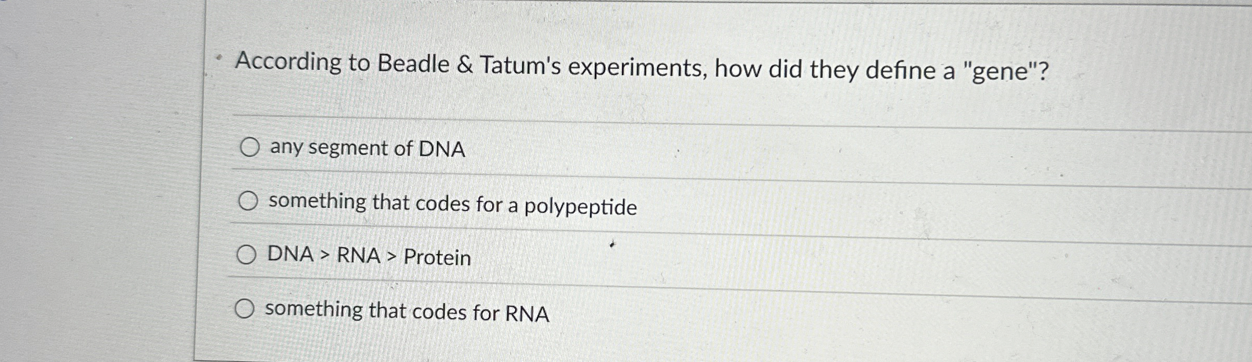Click the circle next to DNA > RNA > Protein
Image resolution: width=1252 pixels, height=362 pixels.
247,255
